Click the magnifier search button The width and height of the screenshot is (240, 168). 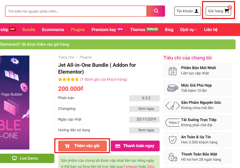(x=156, y=11)
